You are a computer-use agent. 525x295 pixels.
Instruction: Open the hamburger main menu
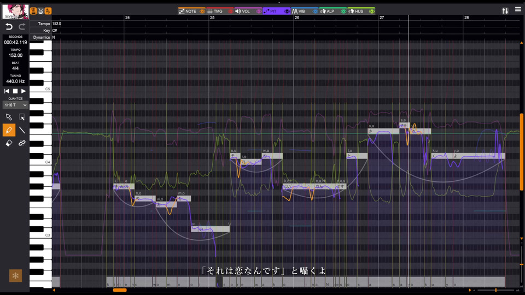click(518, 9)
